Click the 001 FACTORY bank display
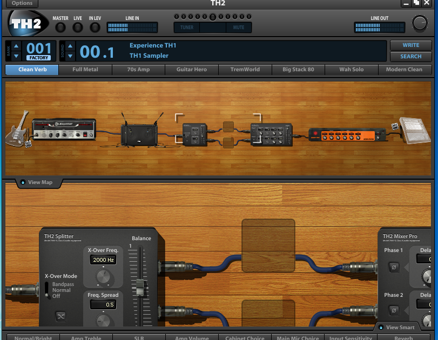The height and width of the screenshot is (340, 438). click(38, 51)
